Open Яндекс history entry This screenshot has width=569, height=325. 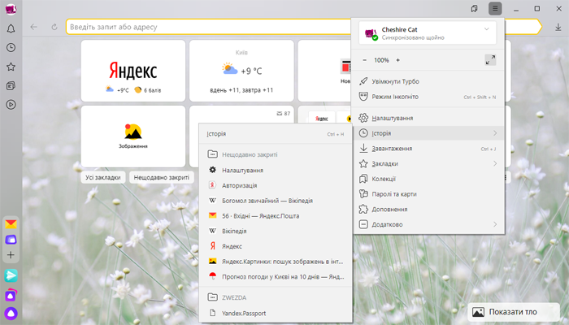click(276, 246)
